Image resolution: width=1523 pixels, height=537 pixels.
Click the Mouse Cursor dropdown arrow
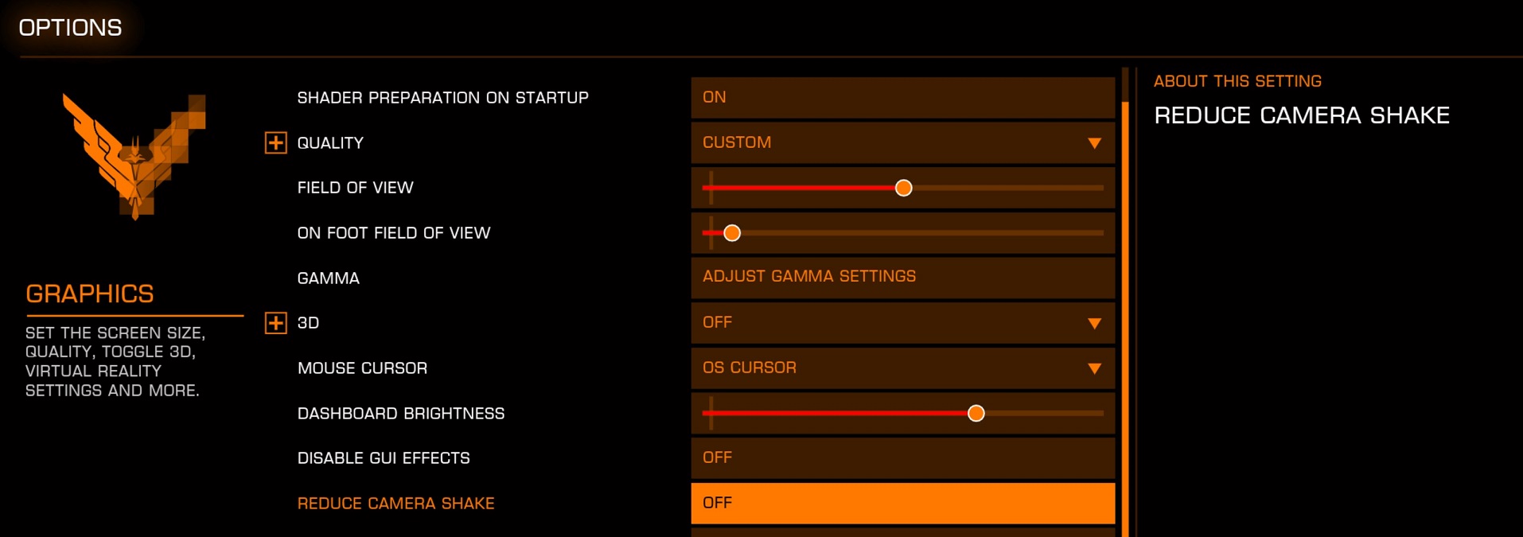(x=1094, y=368)
